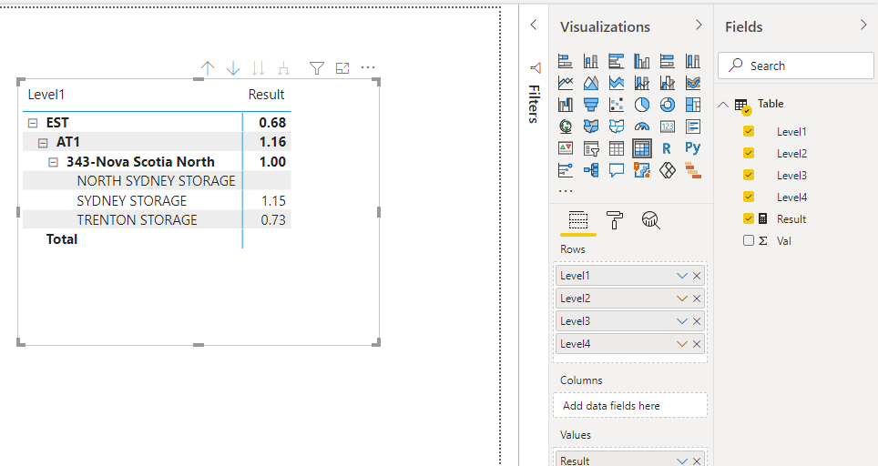Open Level2 dropdown in Rows well
This screenshot has height=466, width=878.
[681, 299]
